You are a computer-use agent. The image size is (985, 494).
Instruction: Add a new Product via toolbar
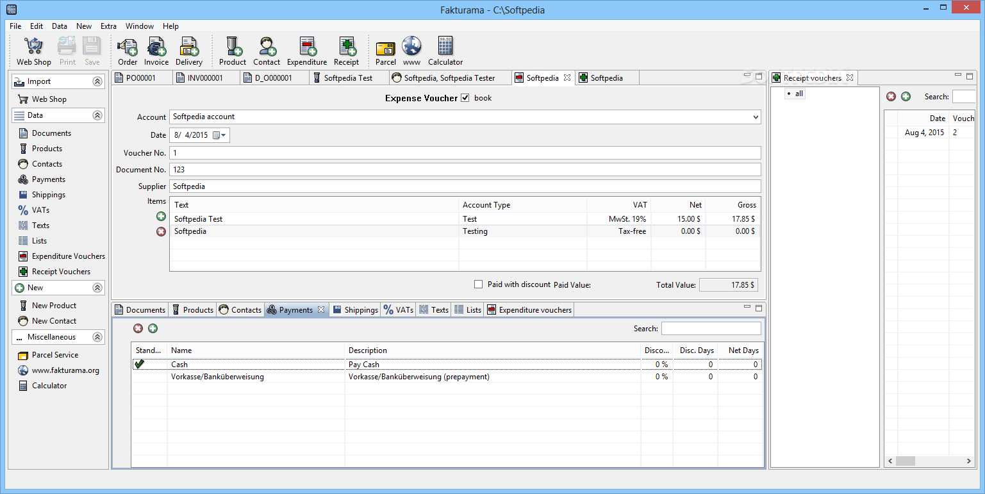233,51
